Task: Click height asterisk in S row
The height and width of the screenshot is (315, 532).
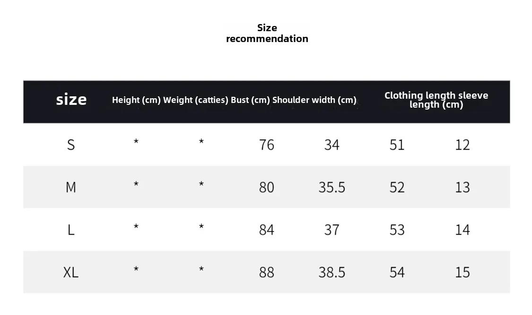Action: pos(136,142)
